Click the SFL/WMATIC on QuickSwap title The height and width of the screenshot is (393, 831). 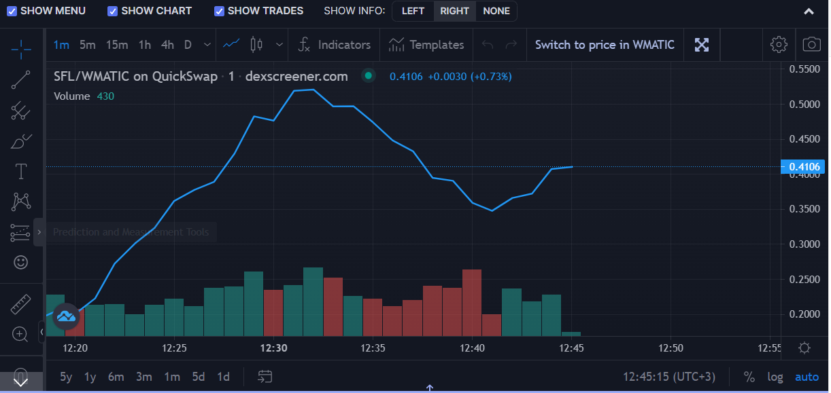click(x=135, y=76)
